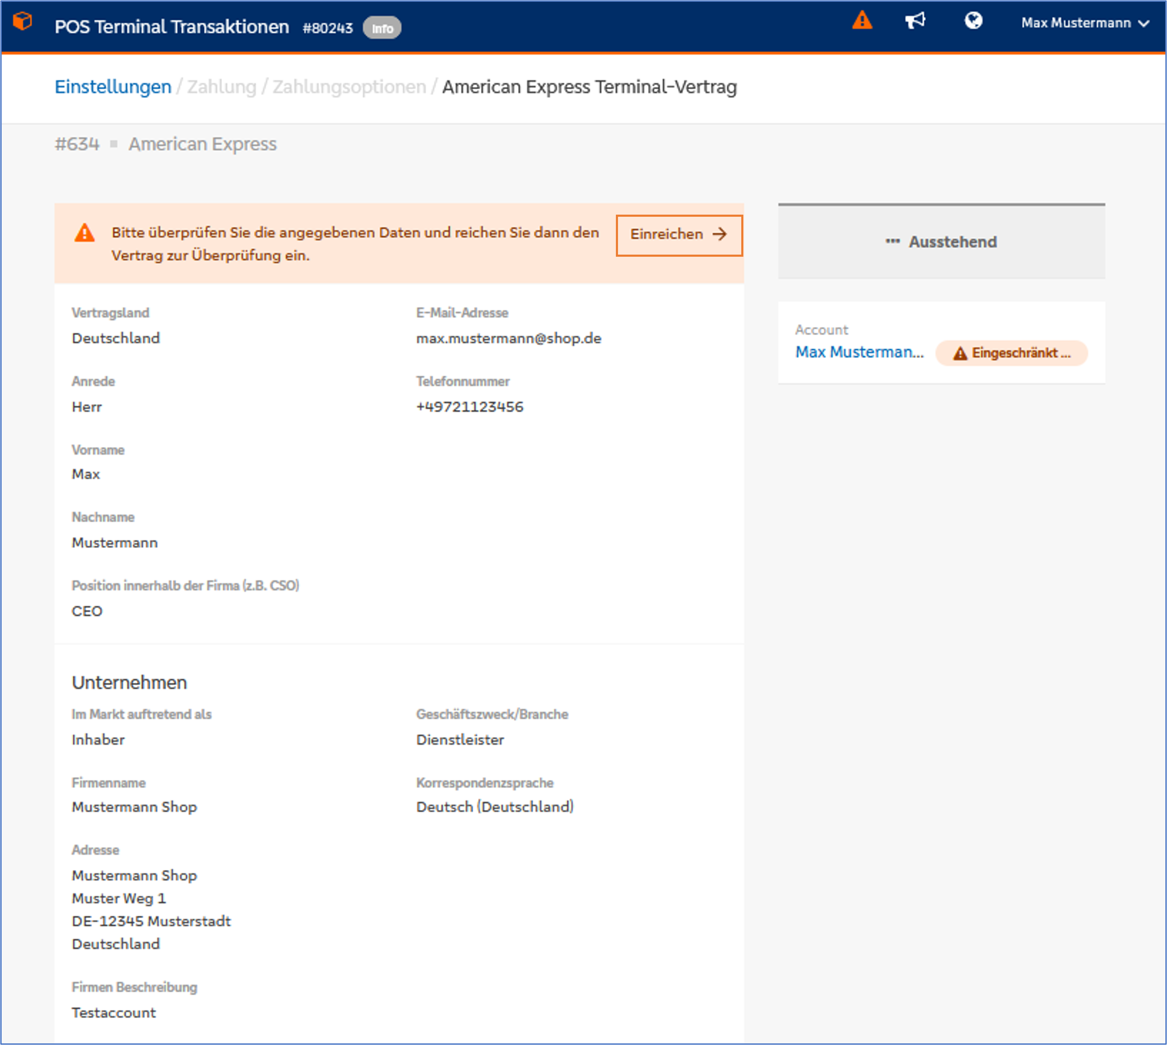Submit contract with Einreichen button
The width and height of the screenshot is (1167, 1045).
click(679, 235)
